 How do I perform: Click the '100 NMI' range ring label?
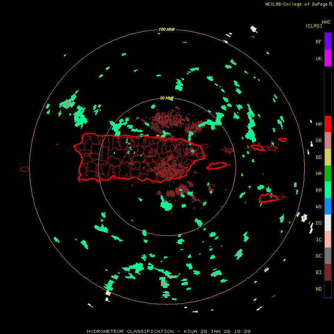click(x=167, y=29)
